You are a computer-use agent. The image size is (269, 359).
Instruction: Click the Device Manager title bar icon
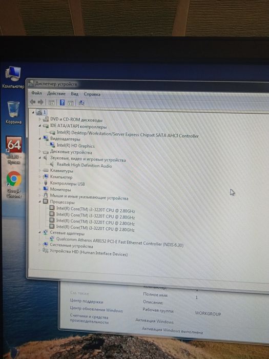(x=31, y=84)
